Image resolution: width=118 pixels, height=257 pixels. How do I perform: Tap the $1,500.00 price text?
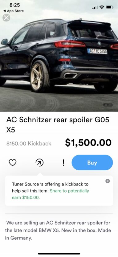[88, 142]
